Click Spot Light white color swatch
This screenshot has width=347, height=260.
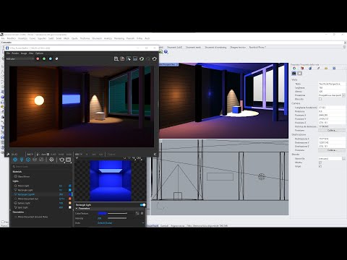point(70,207)
